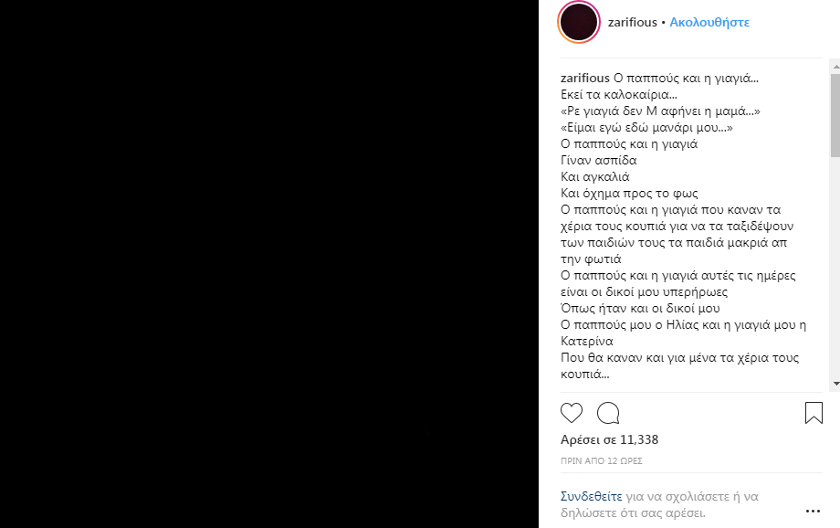
Task: Open the zarifious username in the header
Action: point(631,22)
